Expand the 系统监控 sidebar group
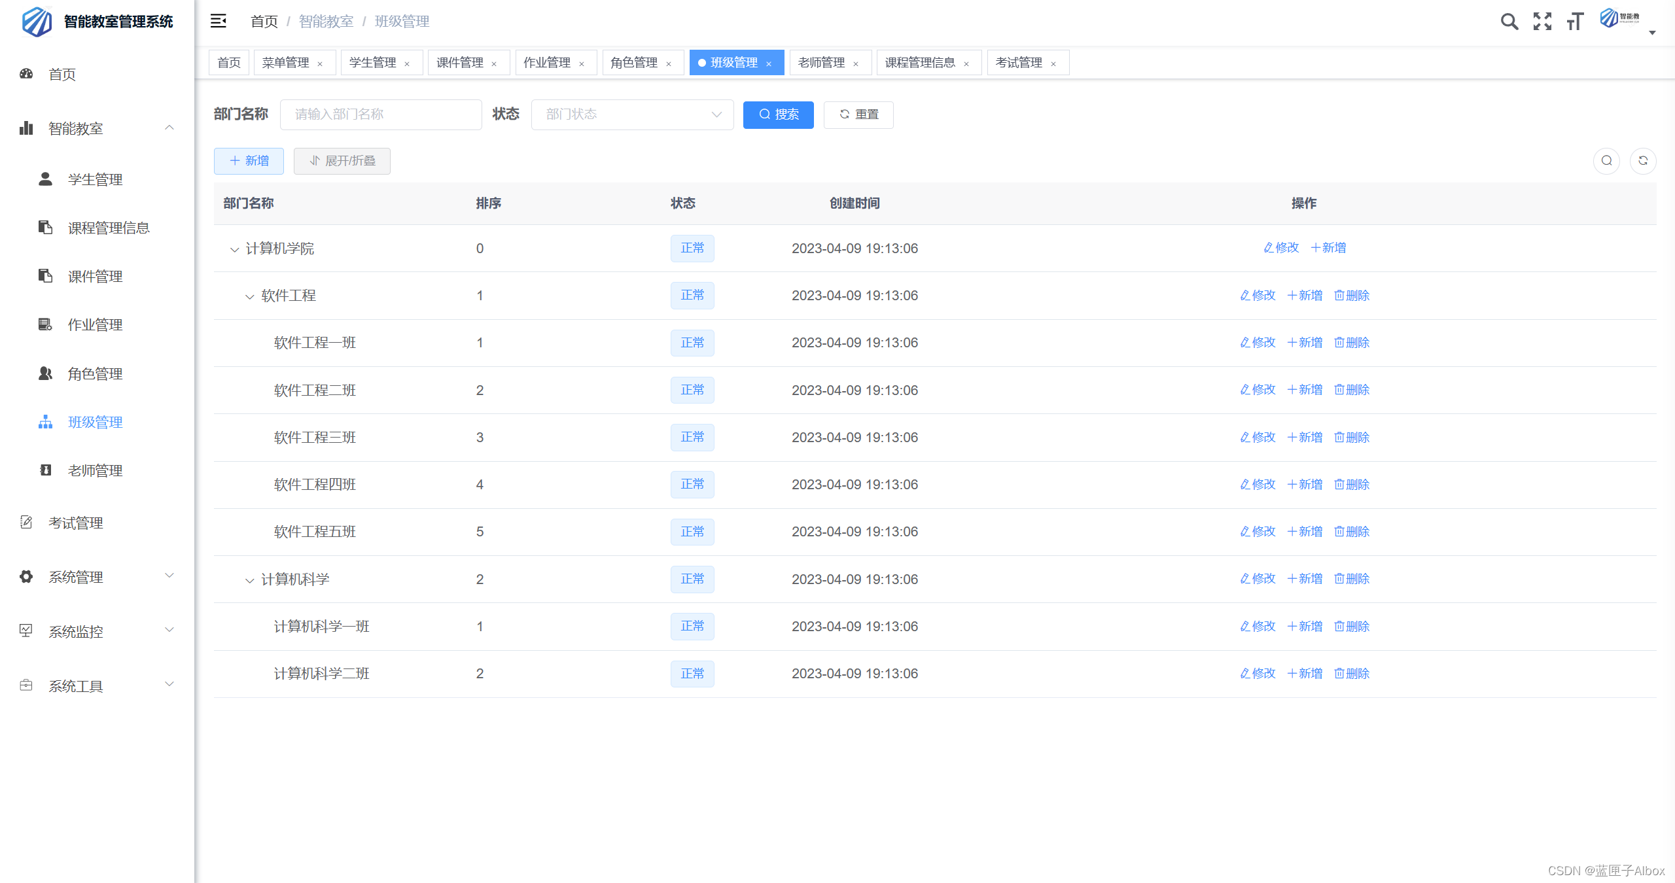Viewport: 1675px width, 883px height. point(169,630)
